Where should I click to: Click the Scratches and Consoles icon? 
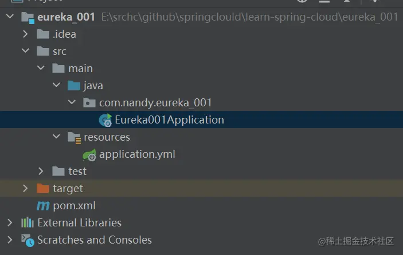(28, 240)
